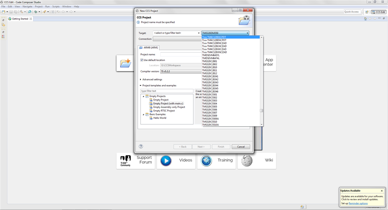Click the Save toolbar icon
This screenshot has height=210, width=388.
pyautogui.click(x=11, y=12)
